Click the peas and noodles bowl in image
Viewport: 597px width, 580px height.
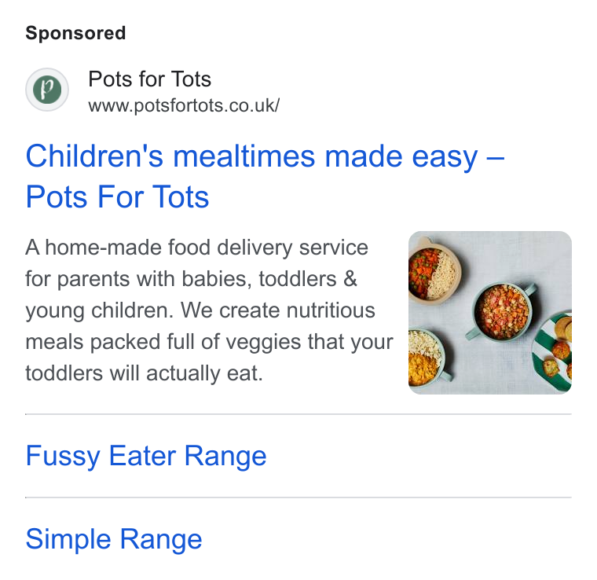(434, 272)
